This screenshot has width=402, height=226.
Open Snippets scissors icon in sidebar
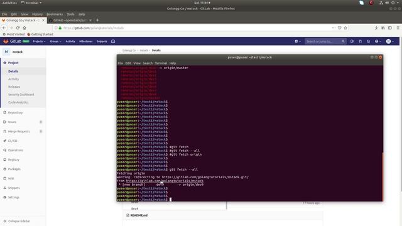click(x=4, y=188)
